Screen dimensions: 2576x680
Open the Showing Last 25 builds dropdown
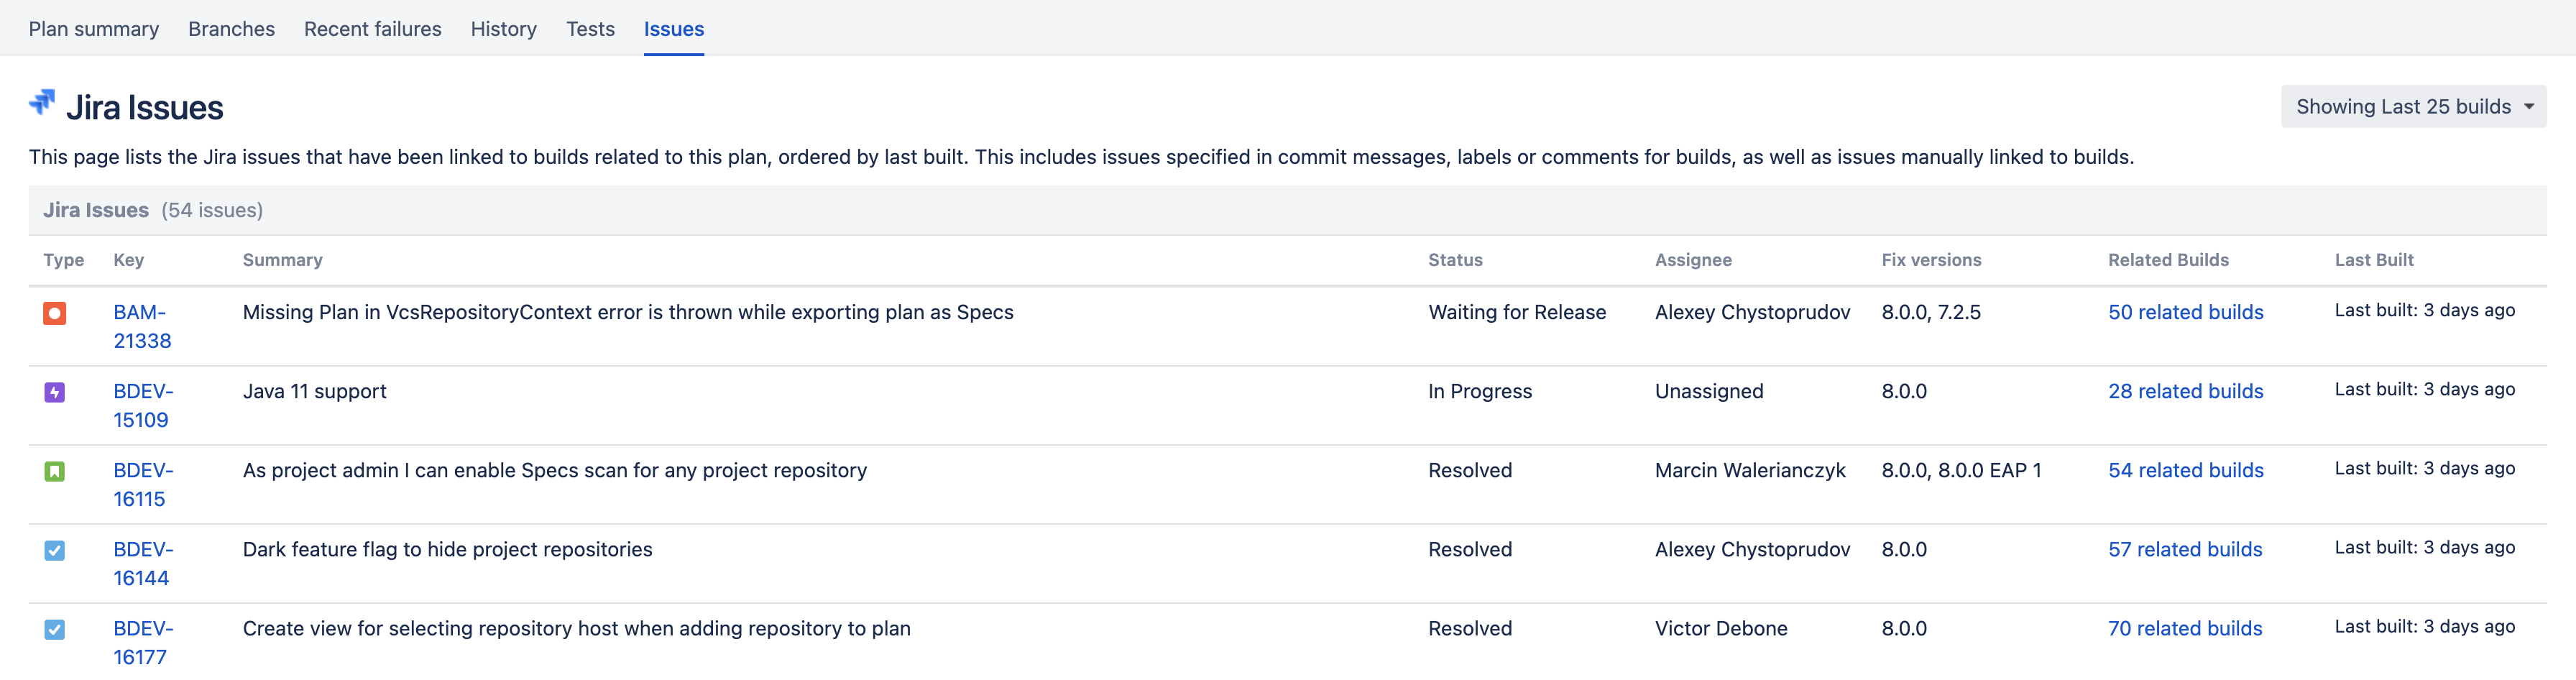click(x=2413, y=107)
